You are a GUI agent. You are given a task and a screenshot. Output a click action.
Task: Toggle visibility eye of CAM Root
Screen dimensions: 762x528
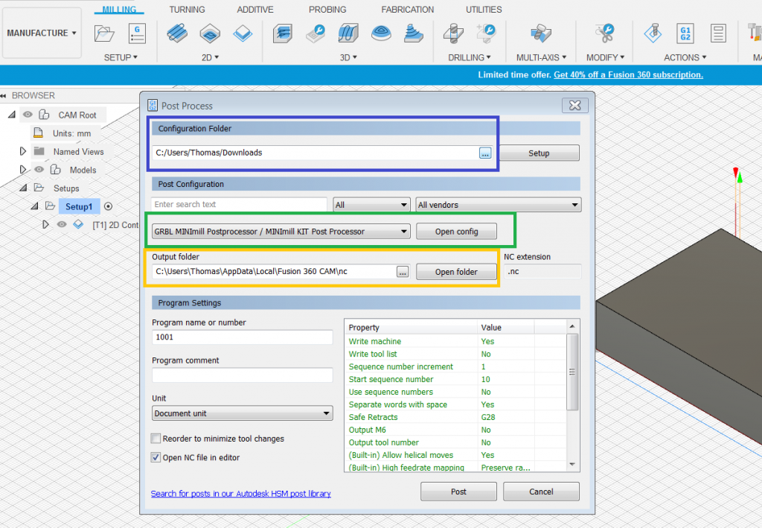28,115
